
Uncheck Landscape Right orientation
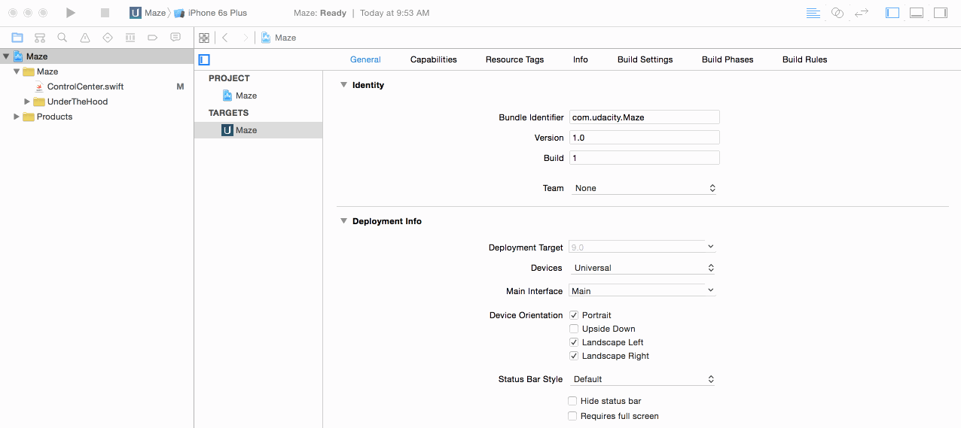574,356
